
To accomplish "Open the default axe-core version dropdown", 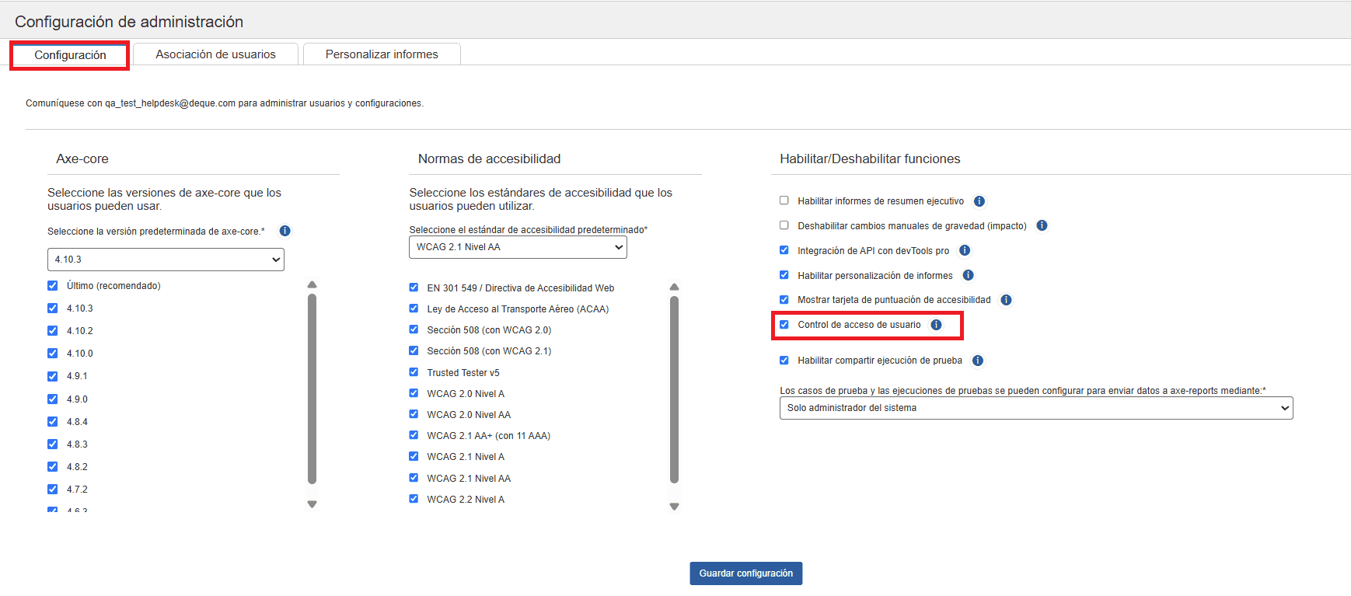I will (x=166, y=260).
